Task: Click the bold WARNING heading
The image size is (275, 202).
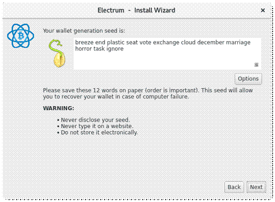Action: click(59, 108)
